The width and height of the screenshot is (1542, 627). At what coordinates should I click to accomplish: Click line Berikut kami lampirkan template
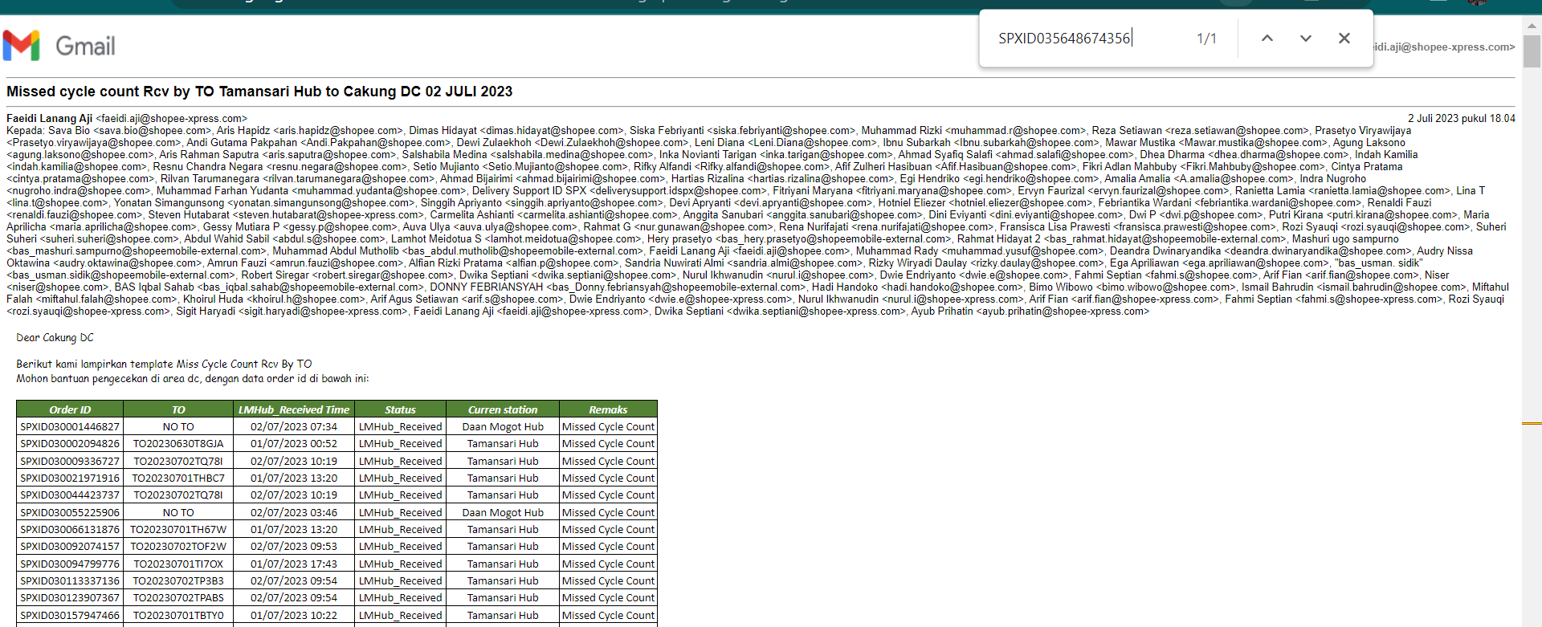164,364
